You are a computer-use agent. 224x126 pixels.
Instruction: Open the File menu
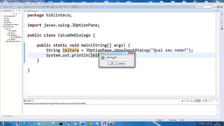coord(2,4)
